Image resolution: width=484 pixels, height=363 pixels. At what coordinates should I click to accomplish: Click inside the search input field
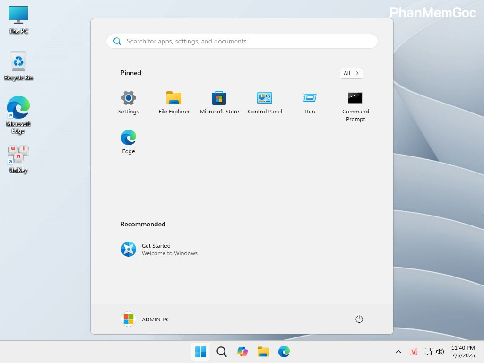[242, 41]
